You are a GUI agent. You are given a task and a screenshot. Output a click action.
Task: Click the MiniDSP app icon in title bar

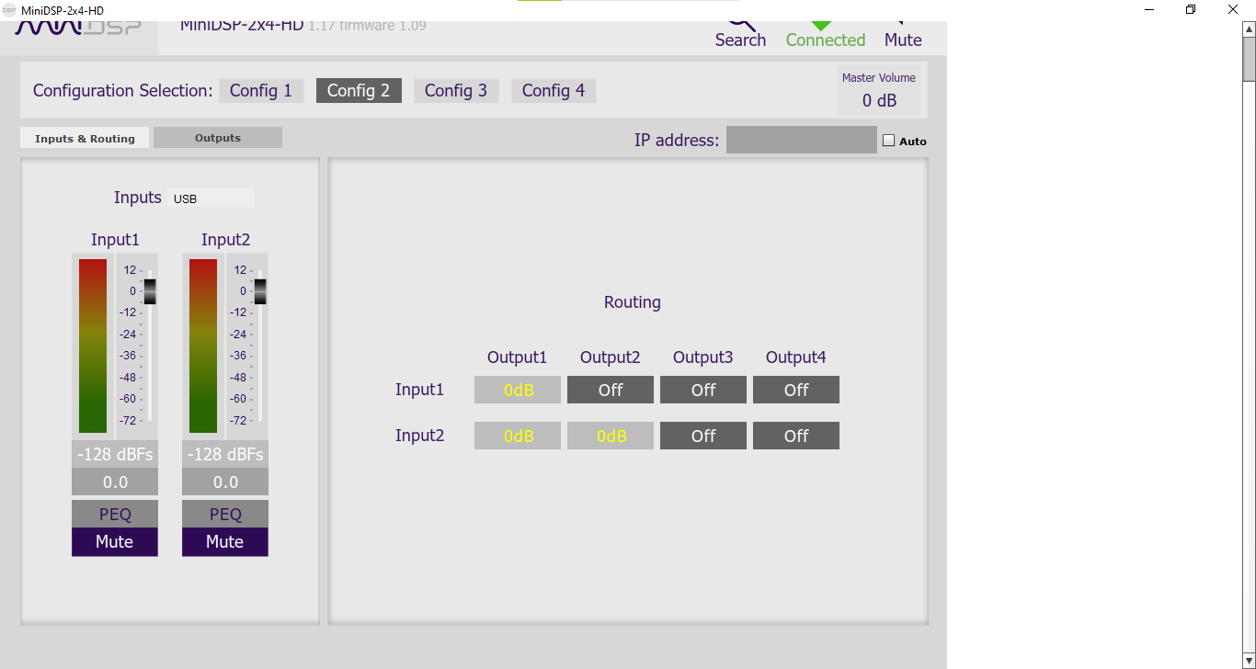pyautogui.click(x=9, y=9)
